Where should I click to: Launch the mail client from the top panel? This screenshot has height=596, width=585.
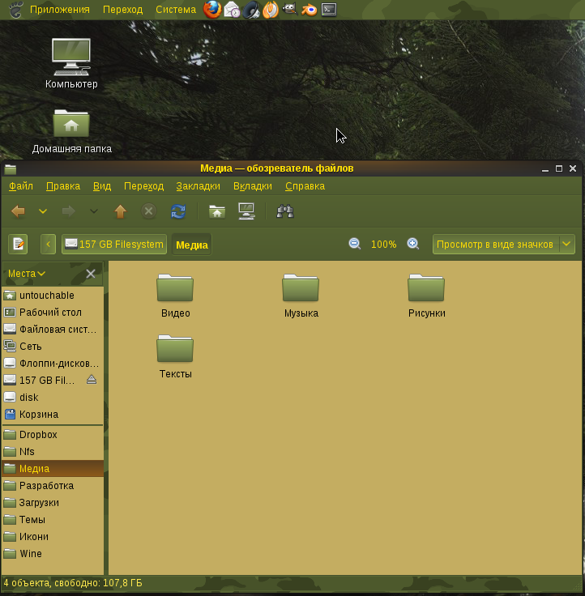[x=232, y=10]
